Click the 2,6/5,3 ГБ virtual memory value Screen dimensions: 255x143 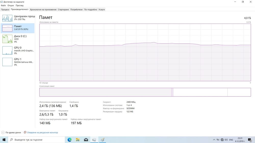point(46,115)
